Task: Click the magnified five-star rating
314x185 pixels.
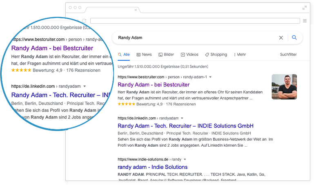Action: pos(21,70)
